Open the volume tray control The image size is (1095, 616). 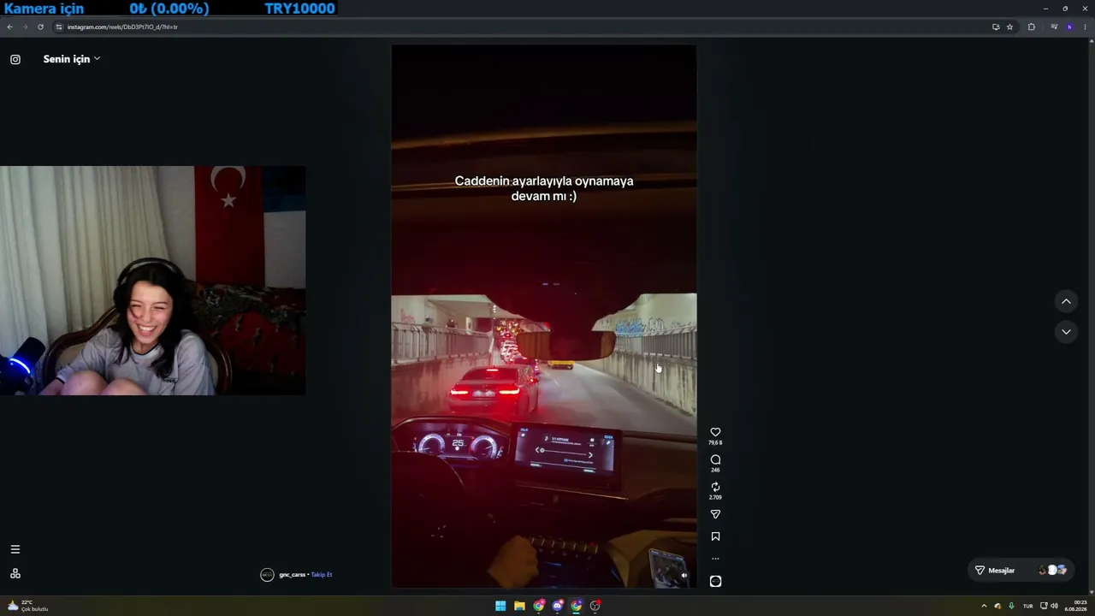click(x=1054, y=606)
